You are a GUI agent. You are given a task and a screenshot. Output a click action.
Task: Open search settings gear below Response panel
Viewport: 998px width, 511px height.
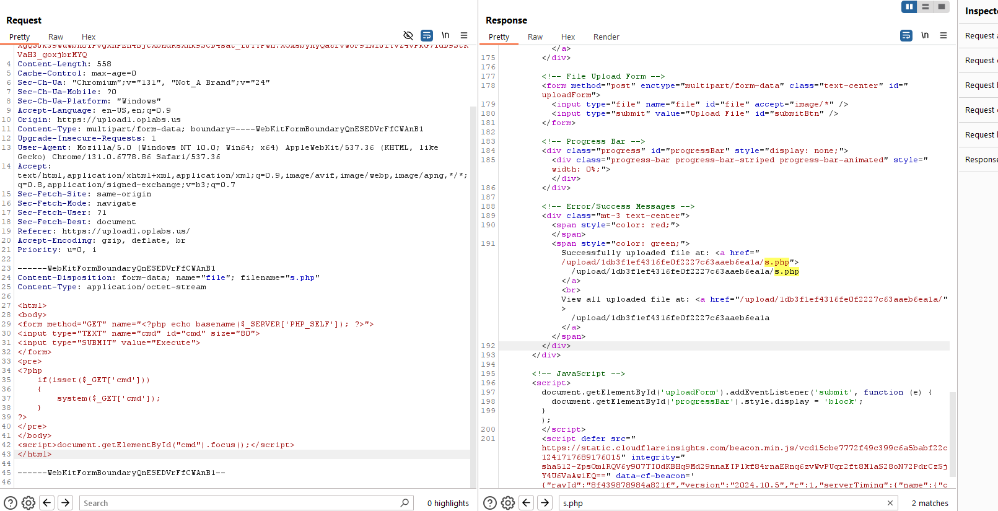click(508, 503)
